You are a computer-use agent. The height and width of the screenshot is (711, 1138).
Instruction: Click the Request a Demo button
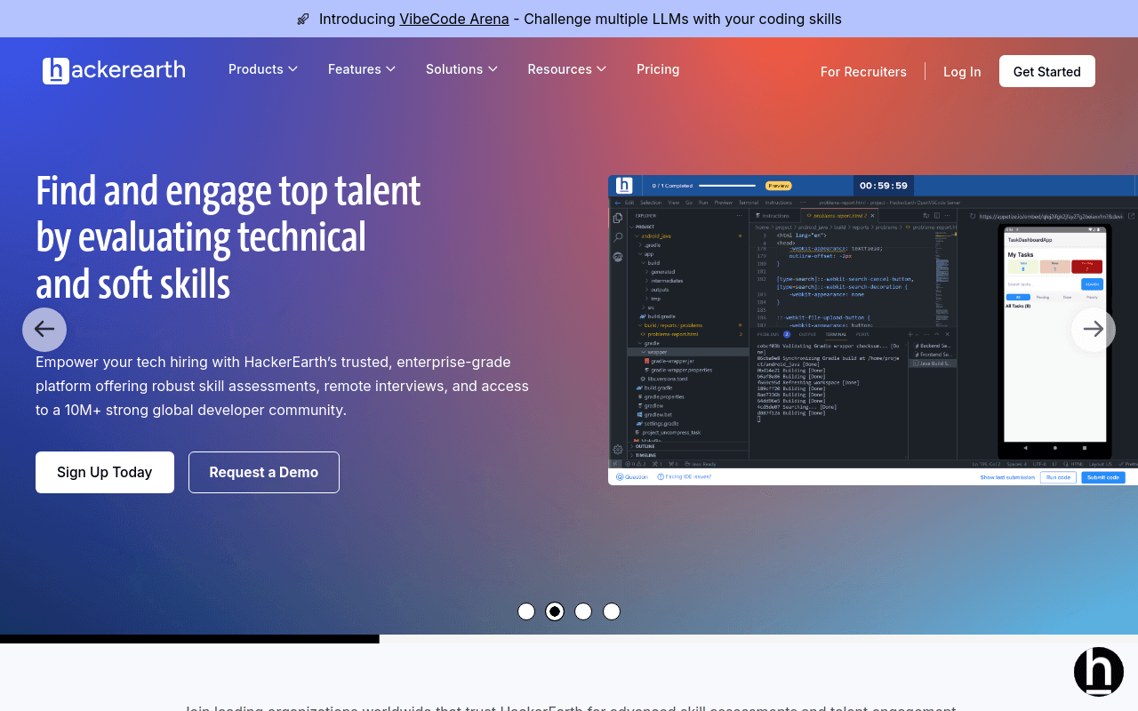pyautogui.click(x=264, y=472)
